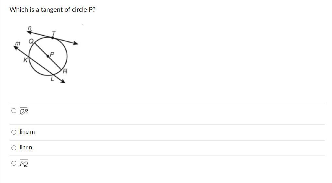Click the Q label on the diagram

pos(31,41)
